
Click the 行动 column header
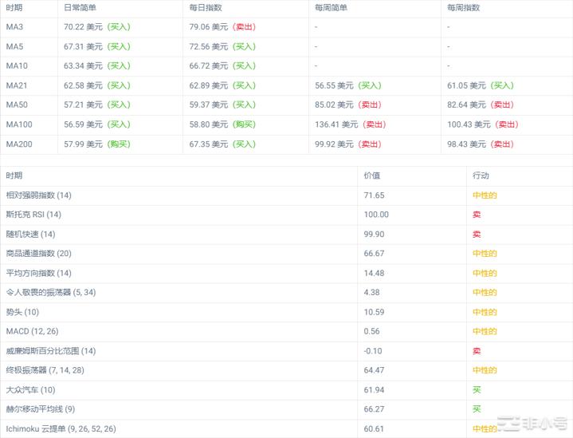(x=481, y=176)
